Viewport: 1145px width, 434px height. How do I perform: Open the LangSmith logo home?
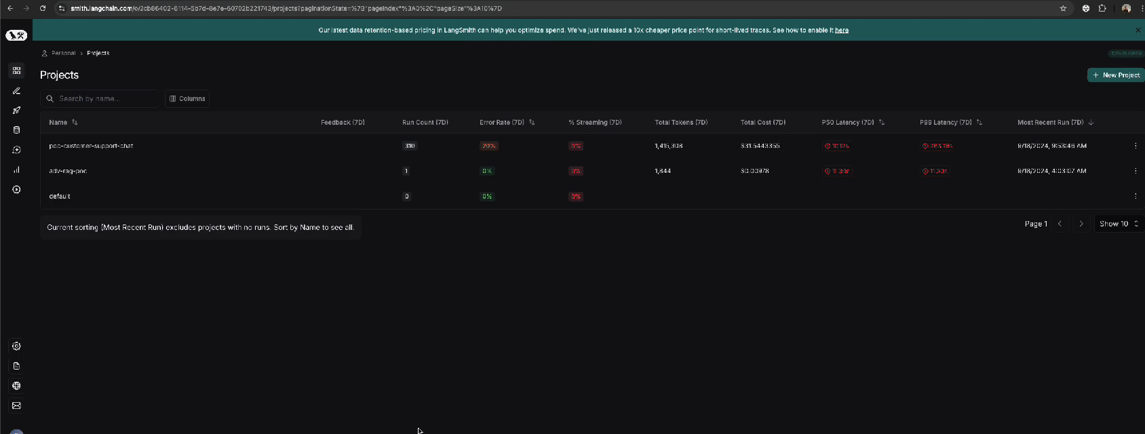[16, 35]
